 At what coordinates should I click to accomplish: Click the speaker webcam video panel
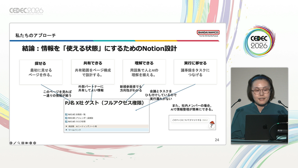pyautogui.click(x=259, y=106)
